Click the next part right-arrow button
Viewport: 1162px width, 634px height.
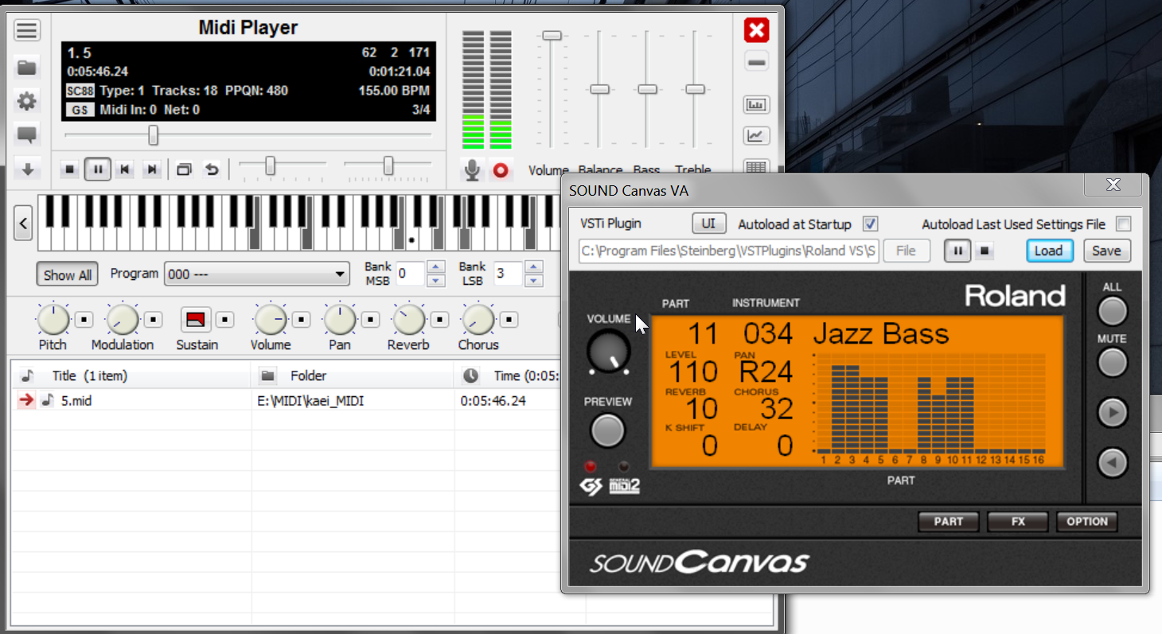pos(1112,413)
